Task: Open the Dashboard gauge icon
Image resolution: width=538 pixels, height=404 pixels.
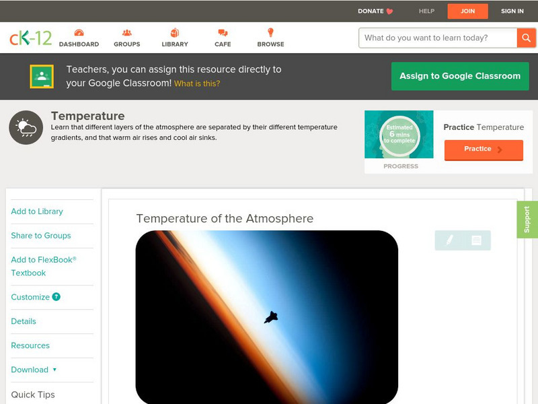Action: pos(79,33)
